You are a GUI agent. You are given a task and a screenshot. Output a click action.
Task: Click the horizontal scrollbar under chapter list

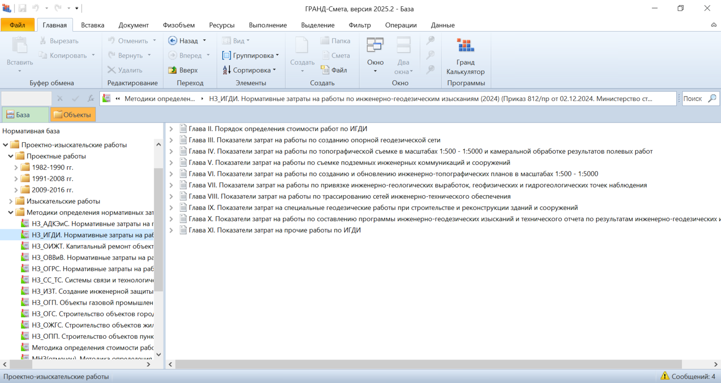423,364
